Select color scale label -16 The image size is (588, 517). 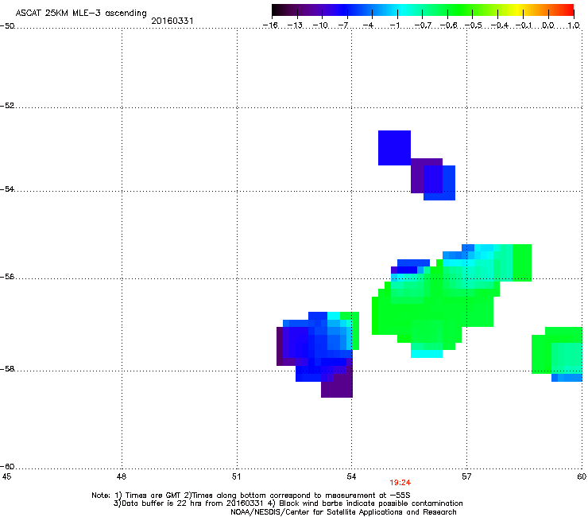pos(270,25)
